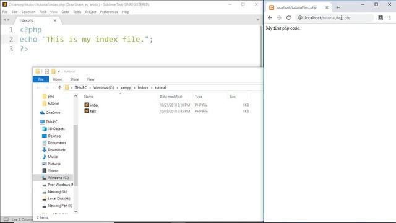The height and width of the screenshot is (223, 396).
Task: Open the Help menu in Sublime Text
Action: [x=126, y=12]
